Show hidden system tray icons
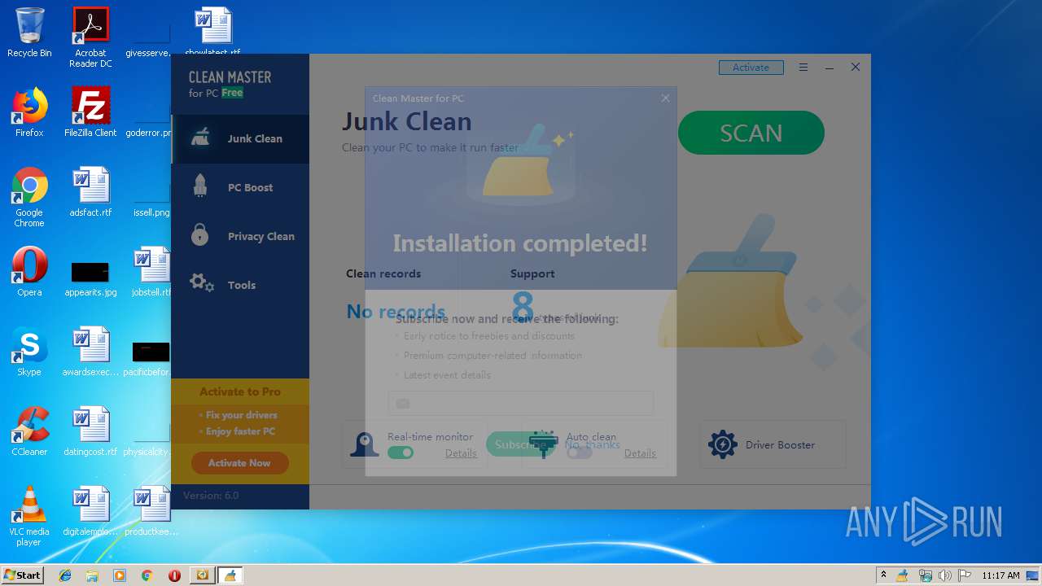Viewport: 1042px width, 586px height. coord(883,575)
